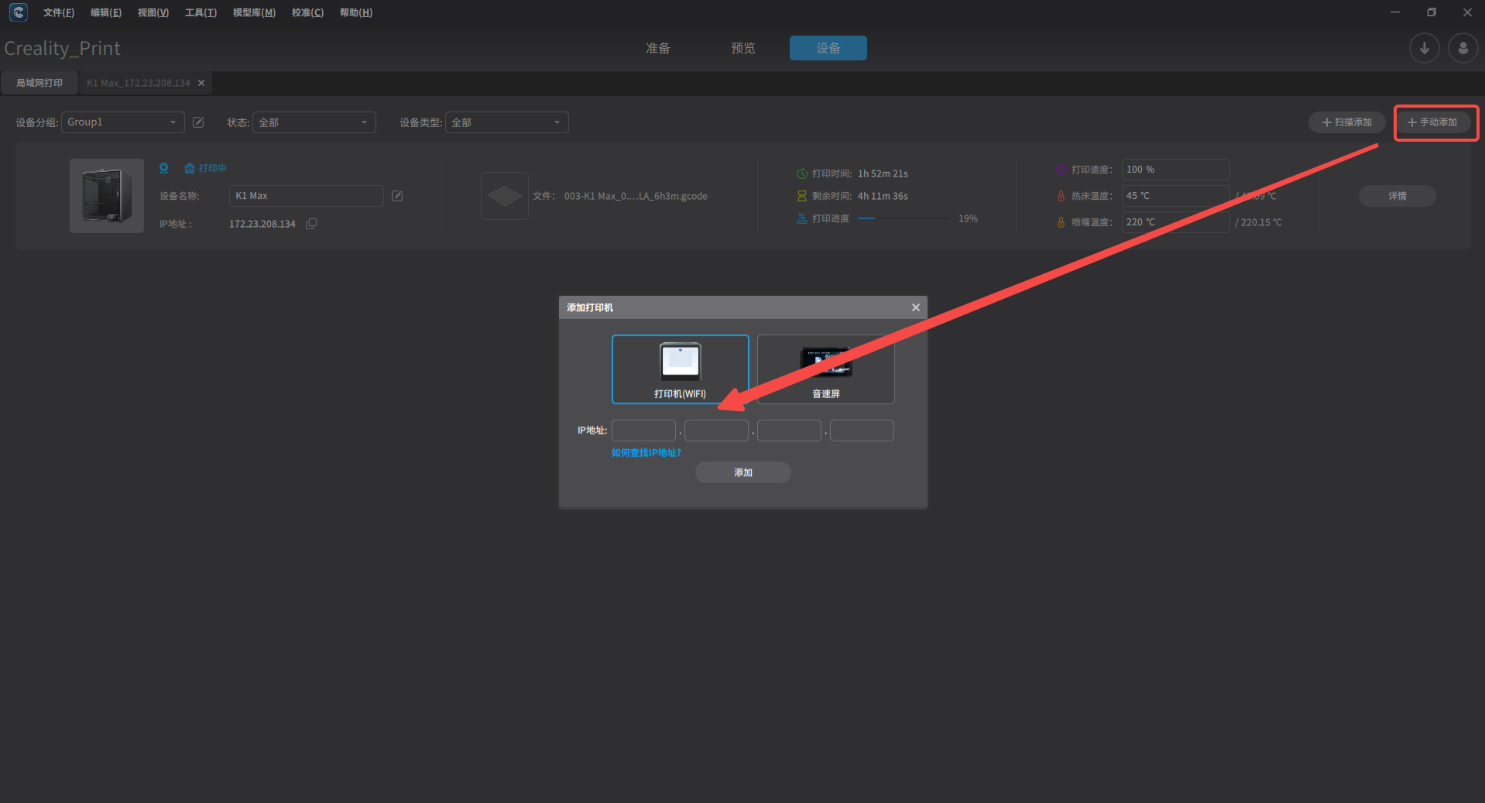The height and width of the screenshot is (803, 1485).
Task: Close the 添加打印机 dialog
Action: pyautogui.click(x=916, y=307)
